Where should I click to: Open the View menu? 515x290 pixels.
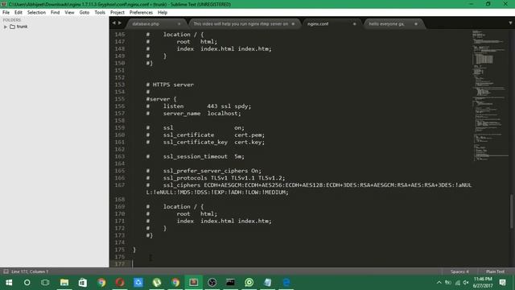tap(69, 13)
